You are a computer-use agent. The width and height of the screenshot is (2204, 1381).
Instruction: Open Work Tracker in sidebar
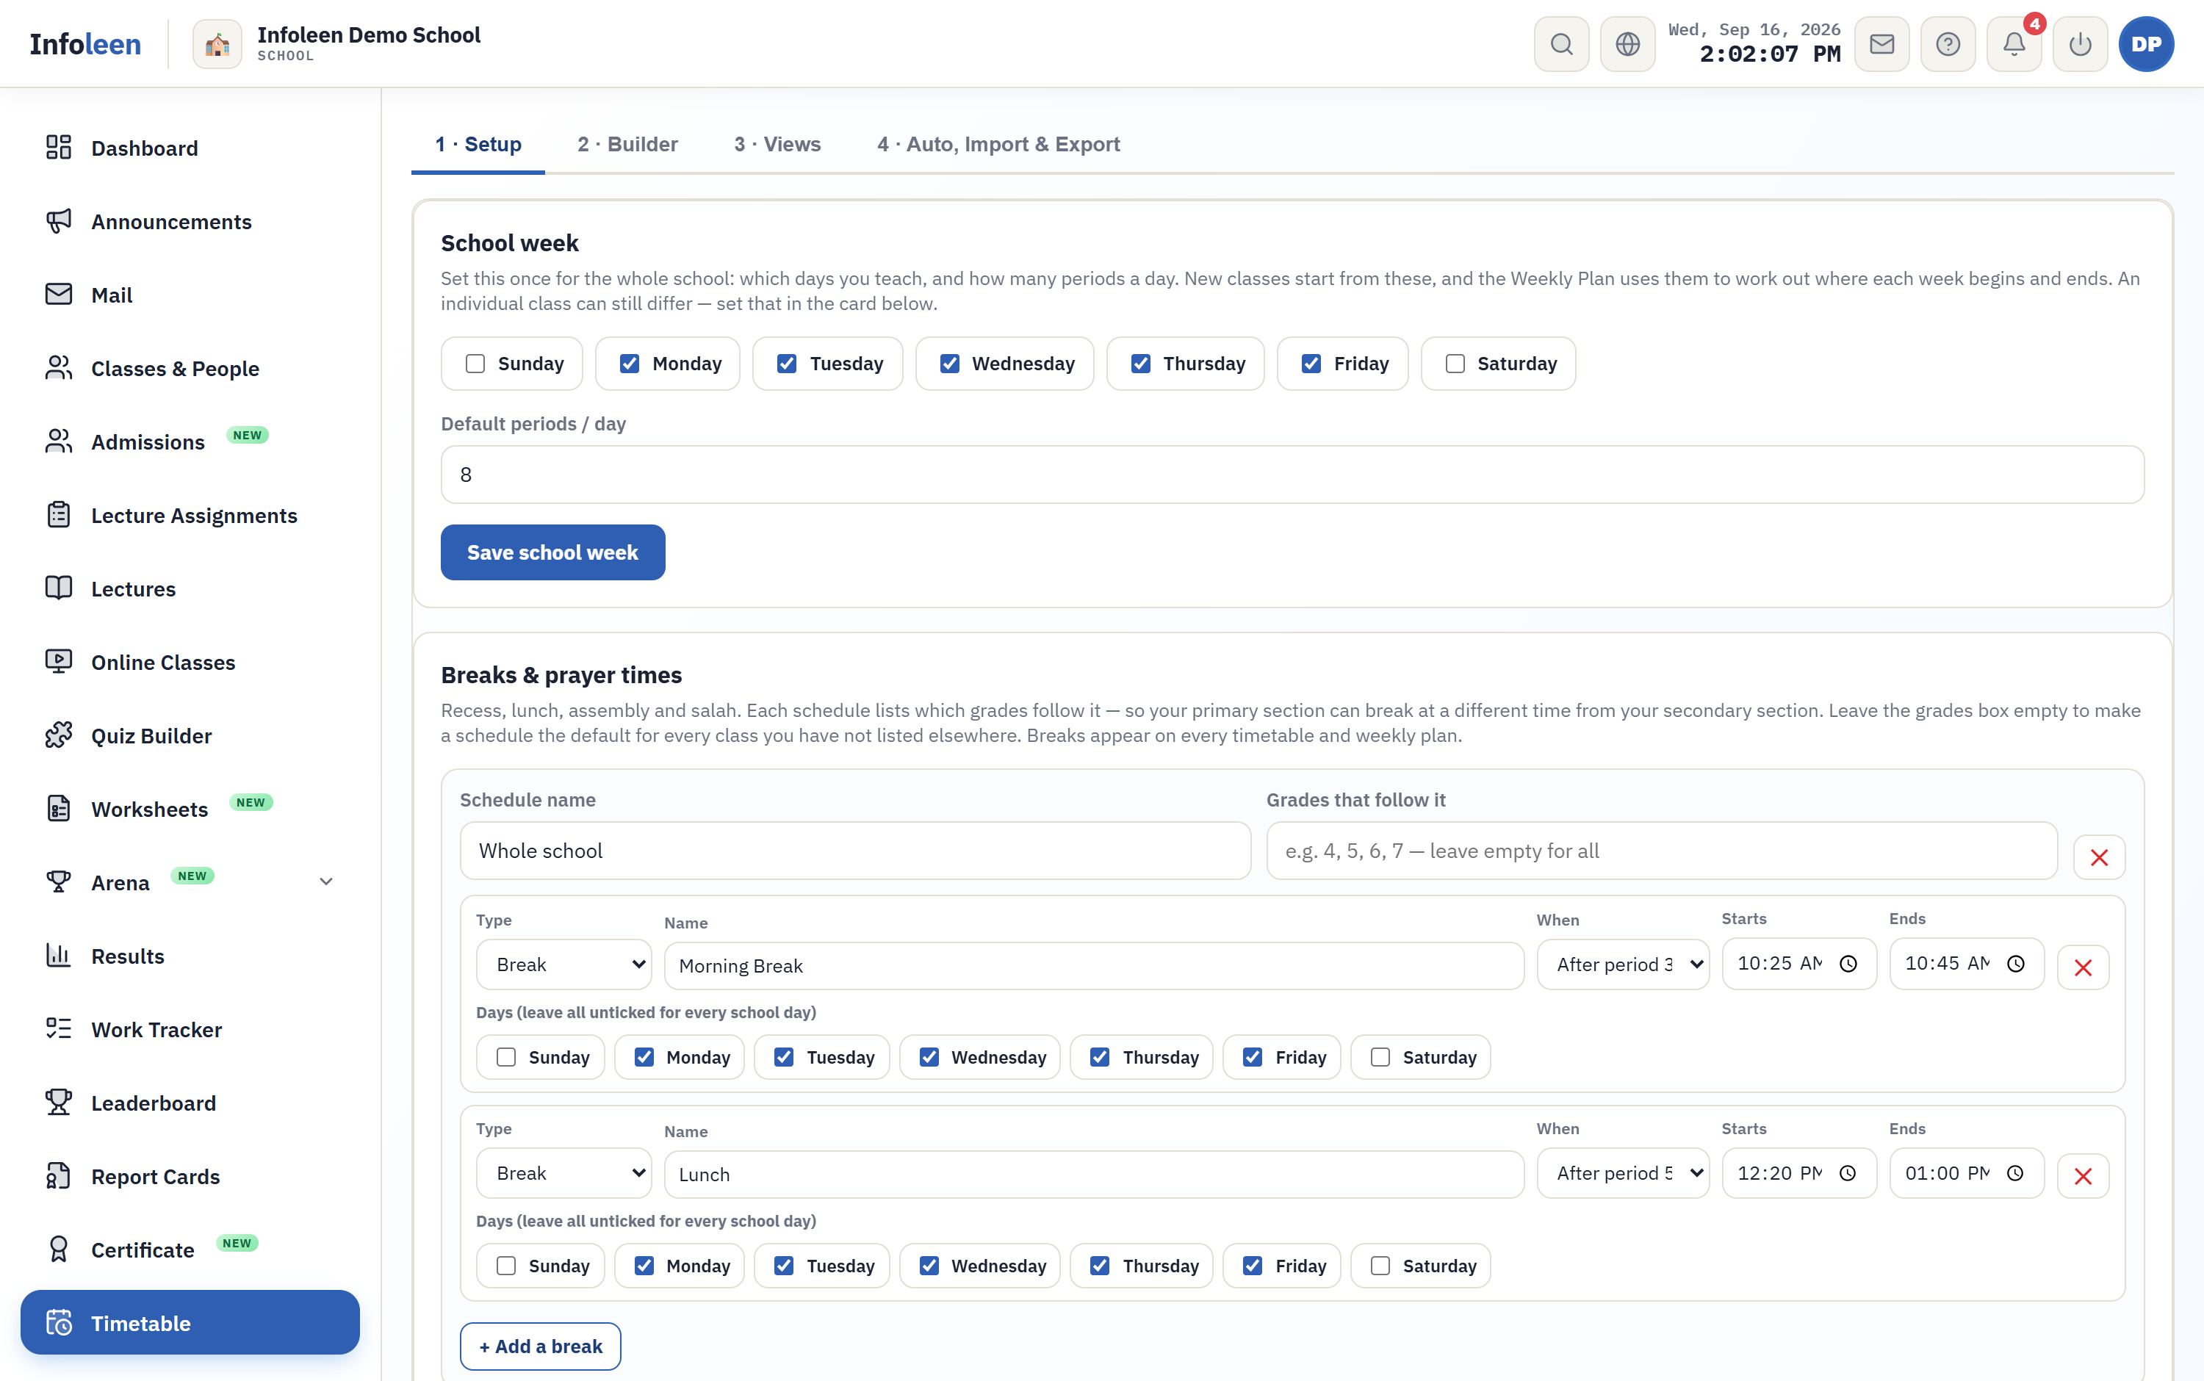190,1029
